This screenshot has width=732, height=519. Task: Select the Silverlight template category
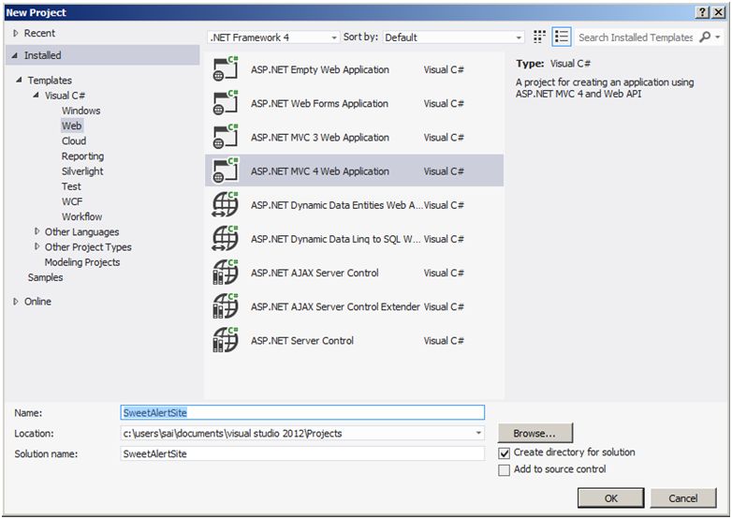coord(82,171)
